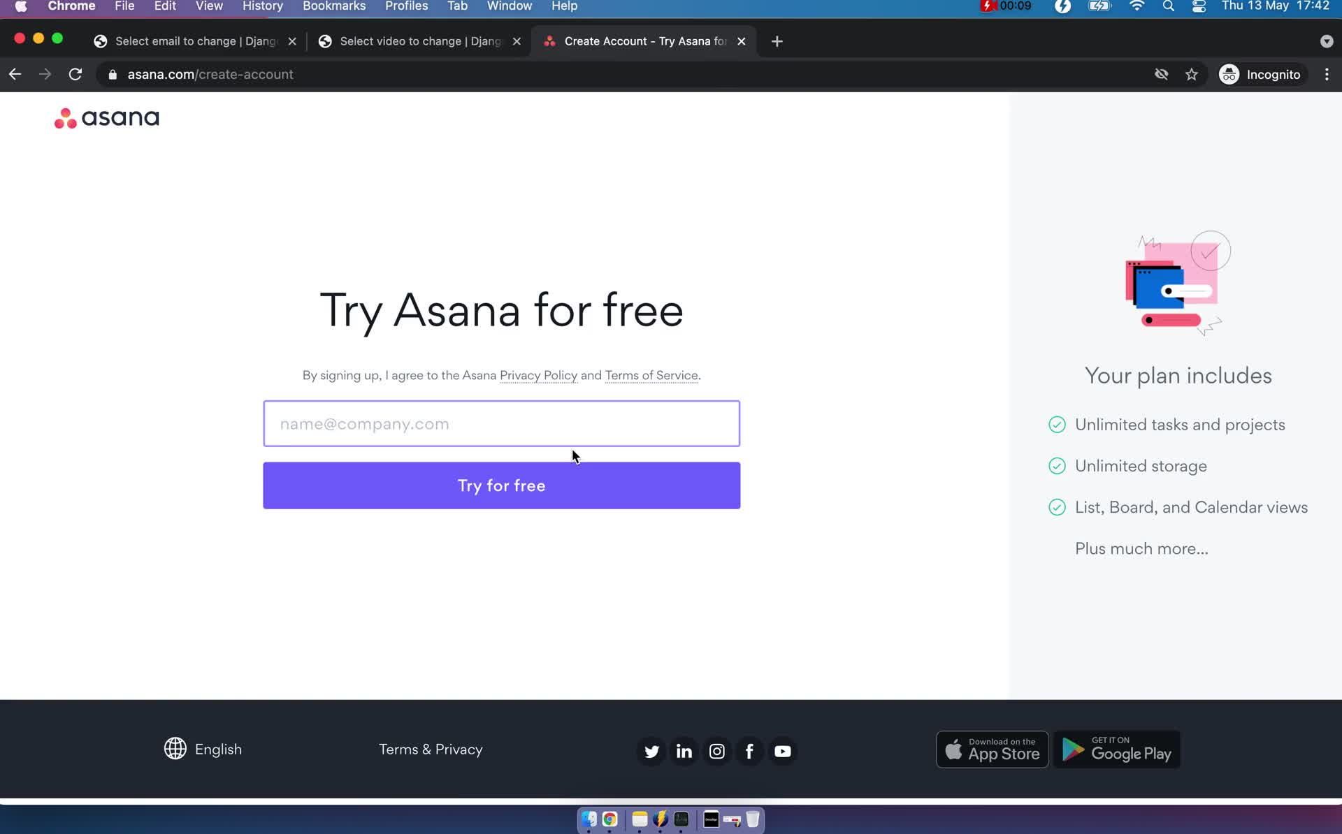1342x834 pixels.
Task: Open Finder from the Dock
Action: 589,819
